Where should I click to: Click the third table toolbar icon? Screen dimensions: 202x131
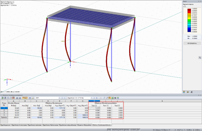(x=8, y=98)
